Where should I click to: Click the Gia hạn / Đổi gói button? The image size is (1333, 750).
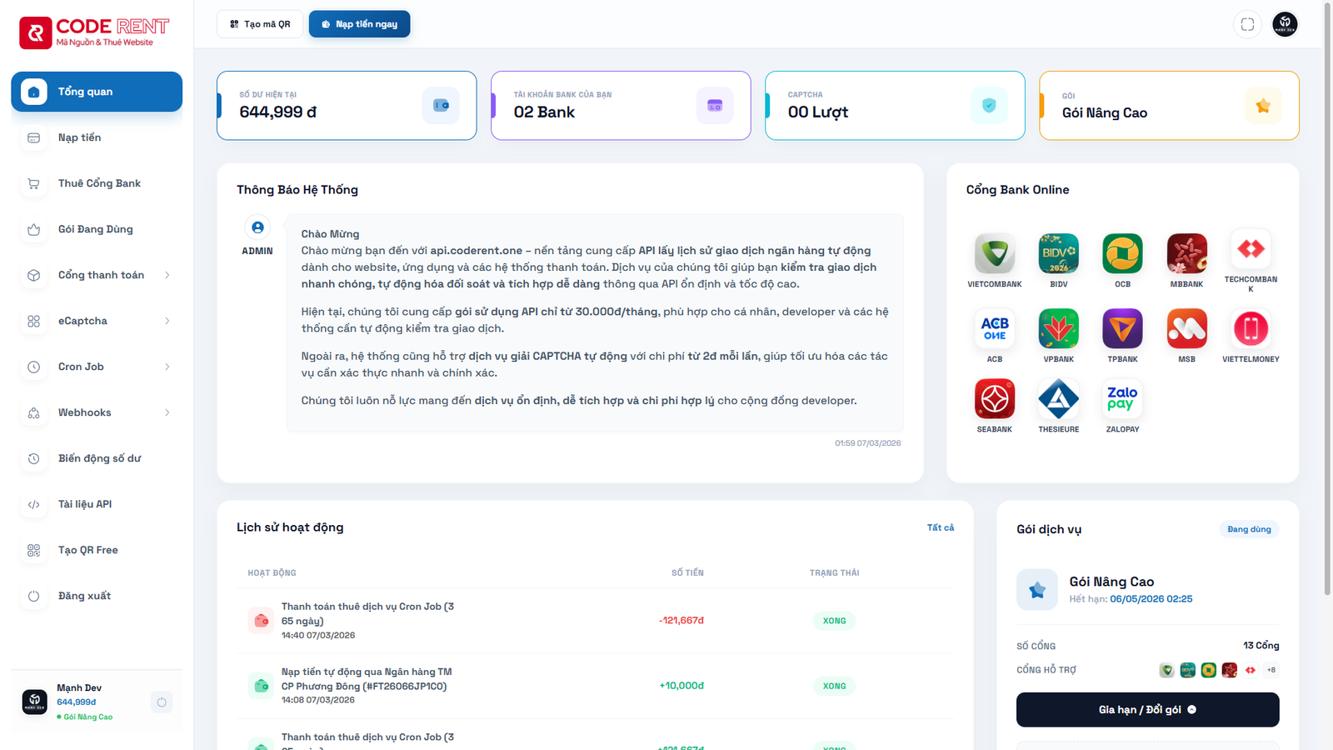click(1147, 709)
